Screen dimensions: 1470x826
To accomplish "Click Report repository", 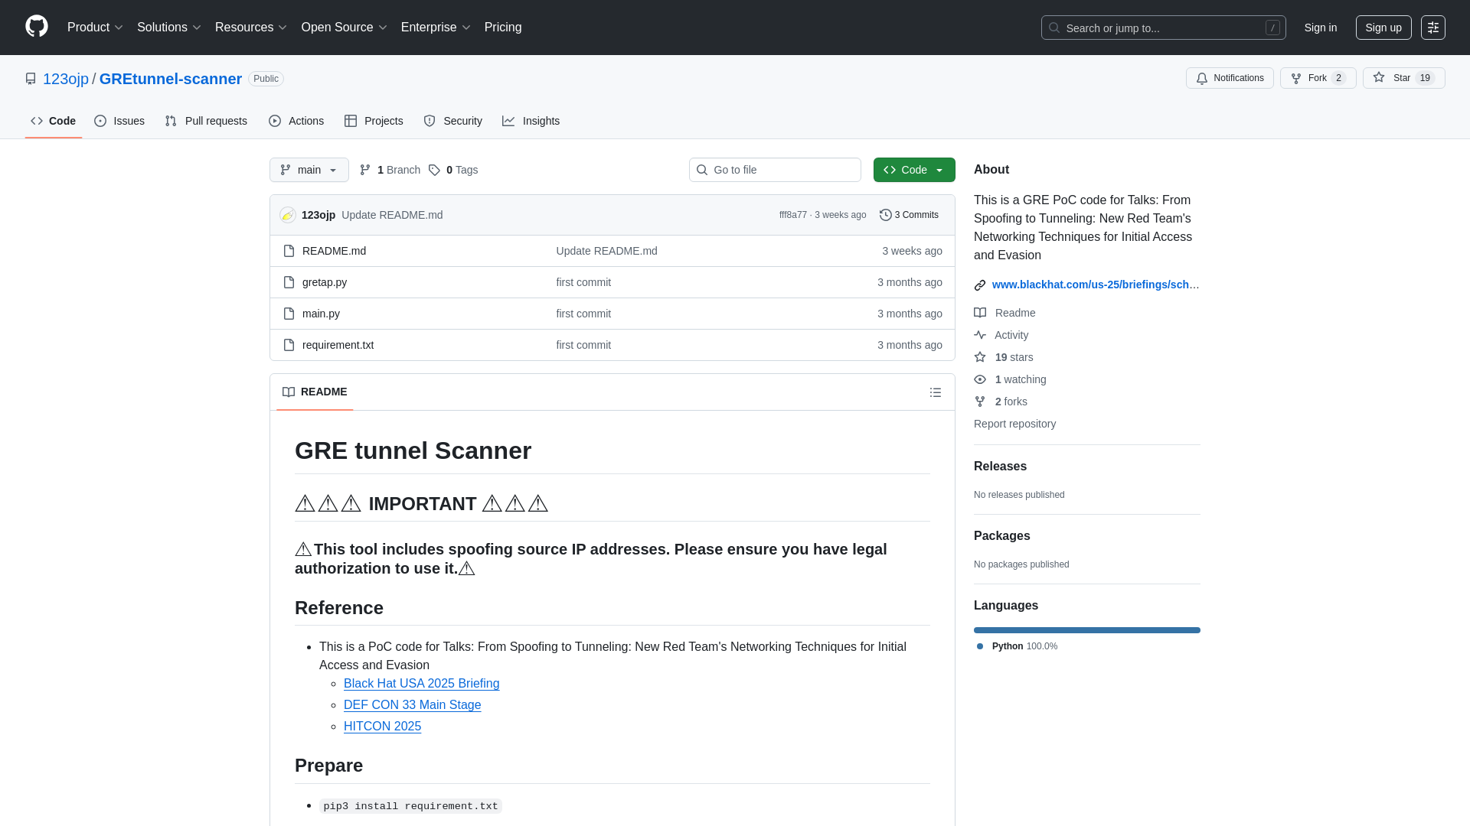I will tap(1014, 424).
